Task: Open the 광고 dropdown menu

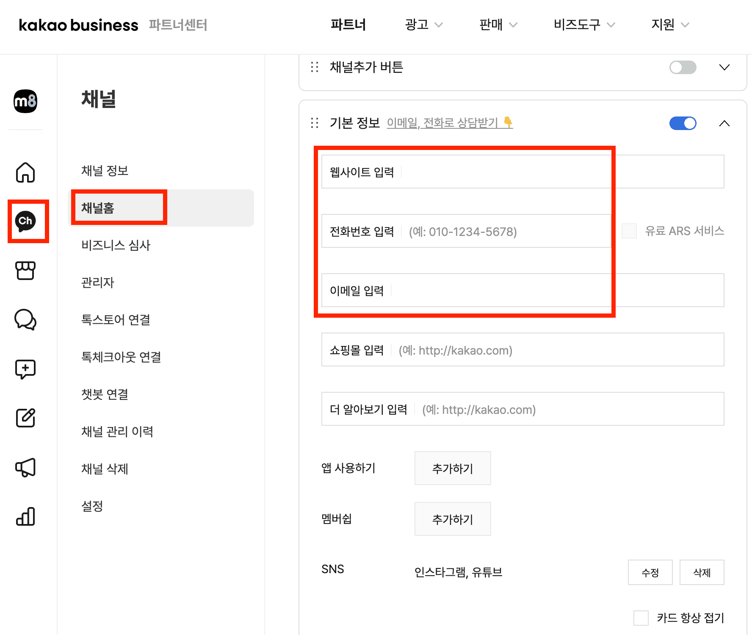Action: [423, 25]
